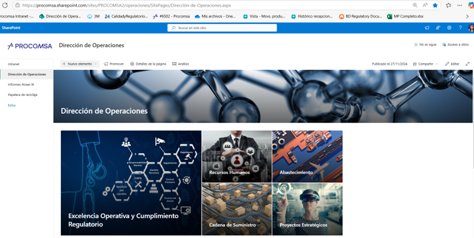Screen dimensions: 474x238
Task: Click the PROCOMSA site logo
Action: [30, 46]
